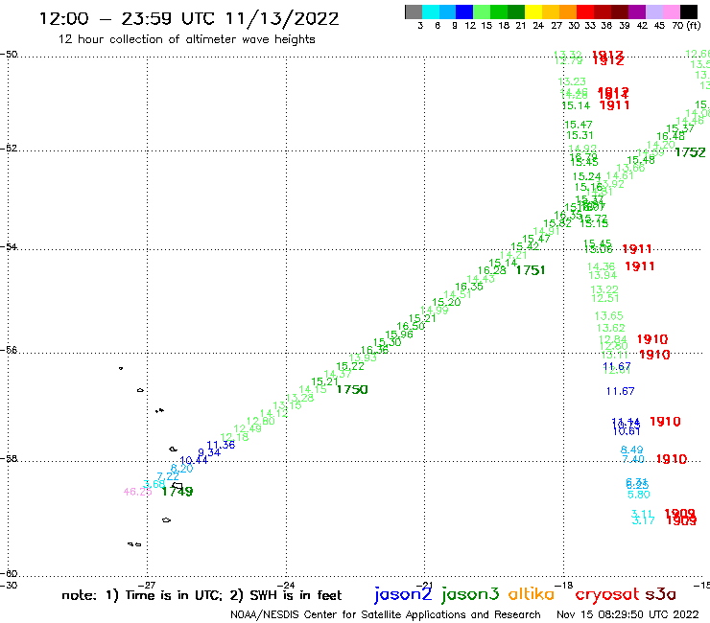Click the light blue value 5.80
The width and height of the screenshot is (710, 623).
[x=639, y=495]
